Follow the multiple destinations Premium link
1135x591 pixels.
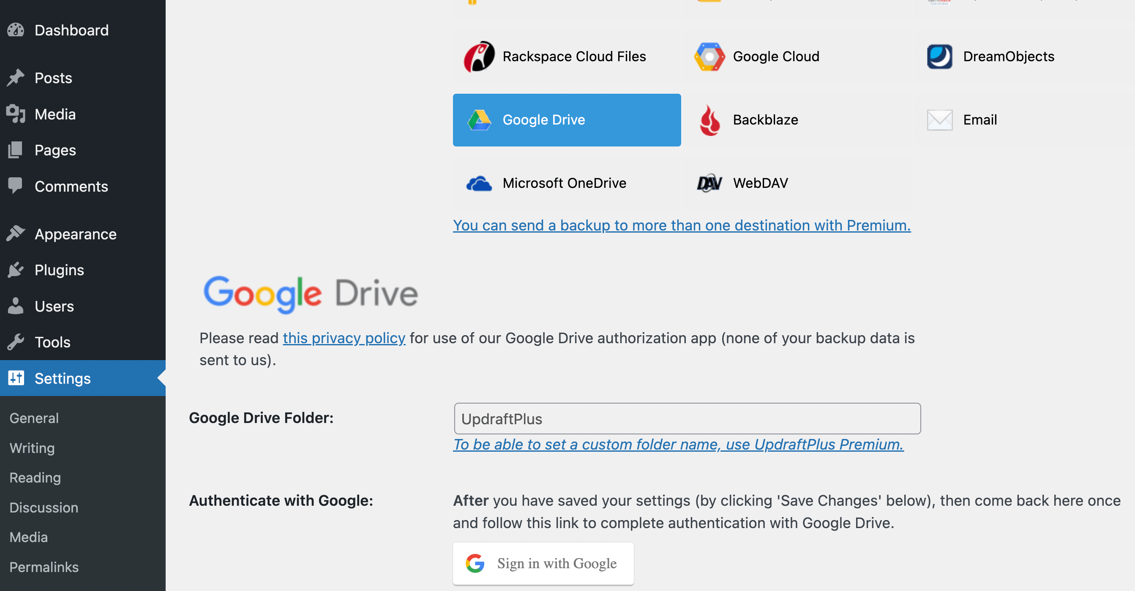[681, 225]
